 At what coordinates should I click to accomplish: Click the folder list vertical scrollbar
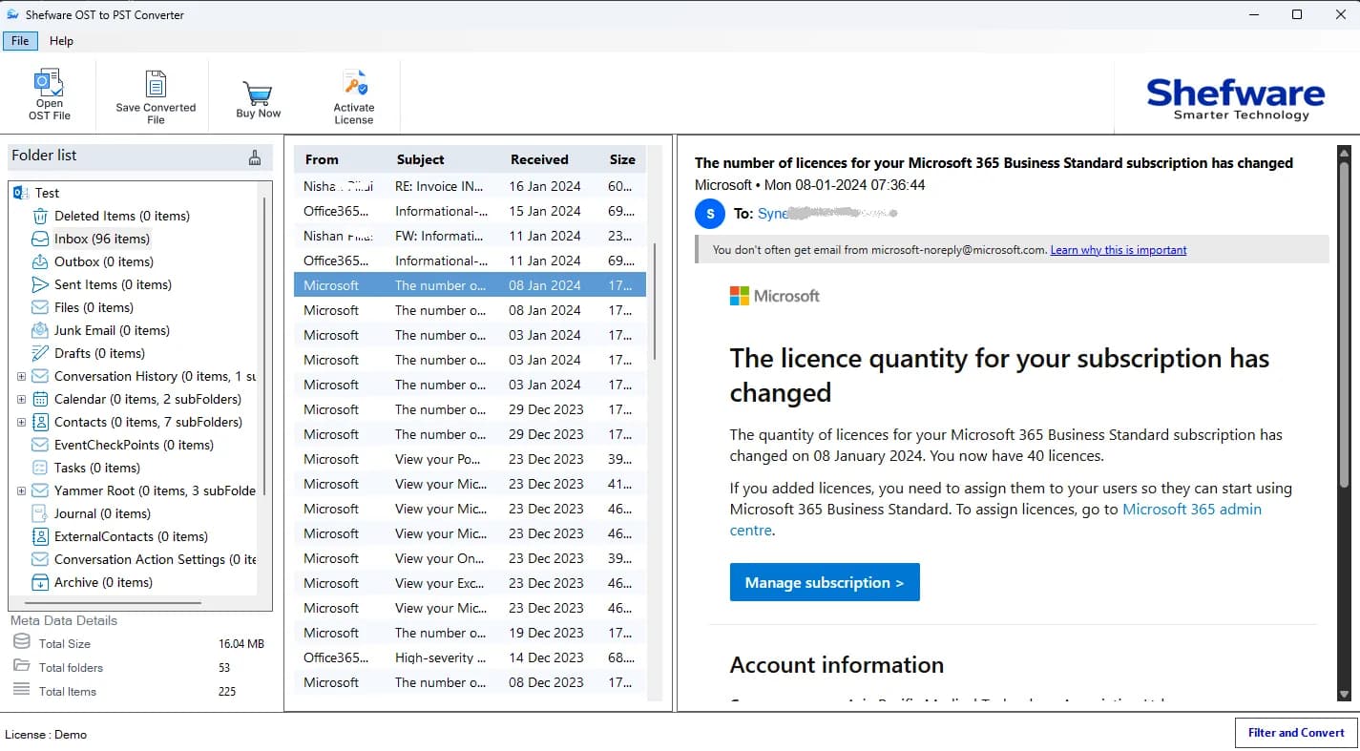click(263, 348)
